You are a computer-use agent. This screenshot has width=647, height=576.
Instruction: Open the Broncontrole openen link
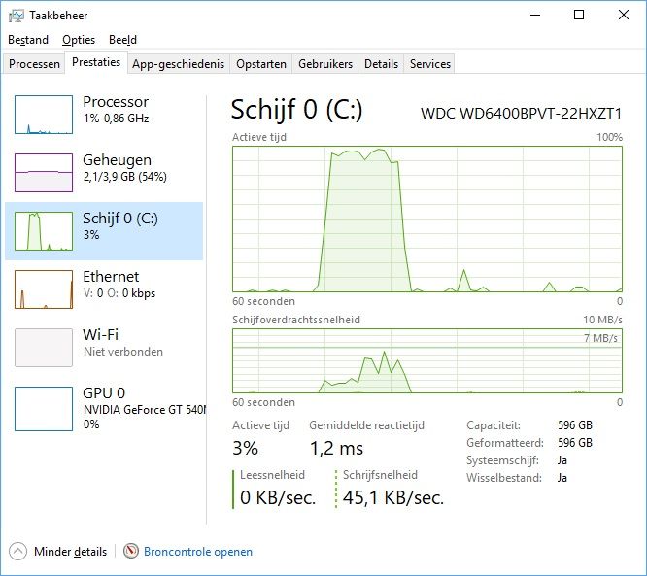[x=198, y=552]
